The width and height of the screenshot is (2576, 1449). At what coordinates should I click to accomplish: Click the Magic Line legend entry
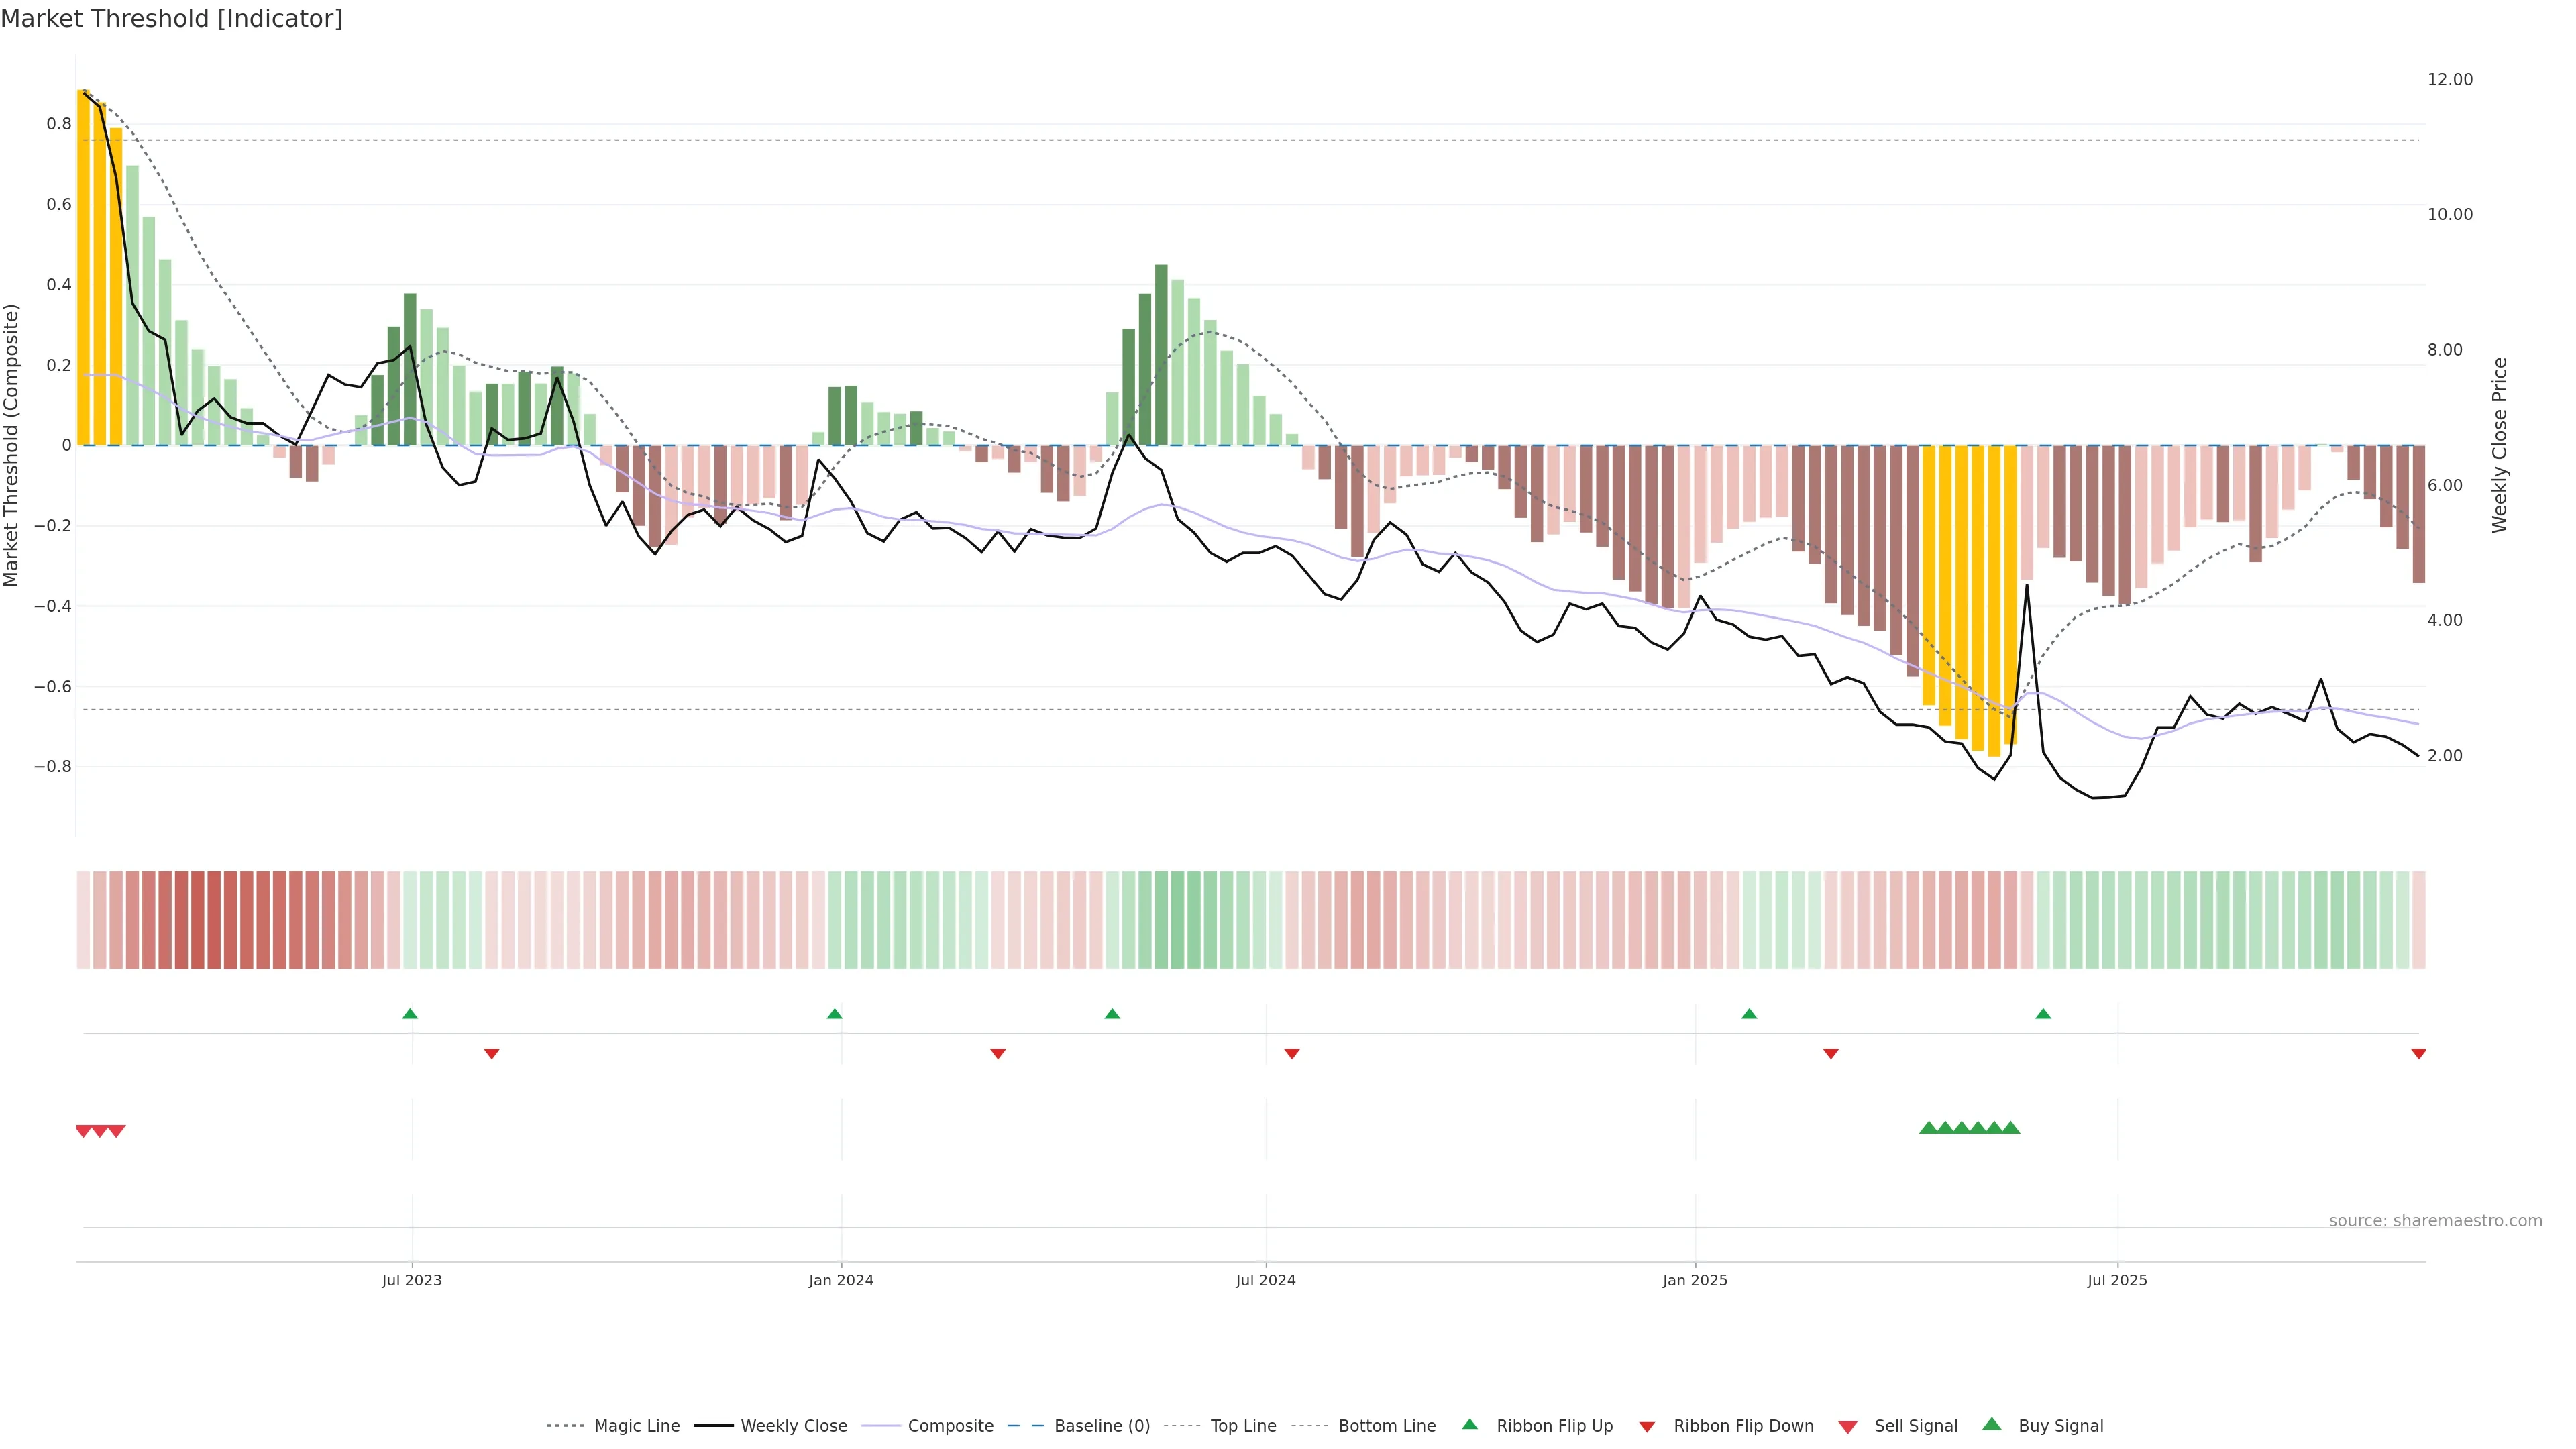[636, 1426]
